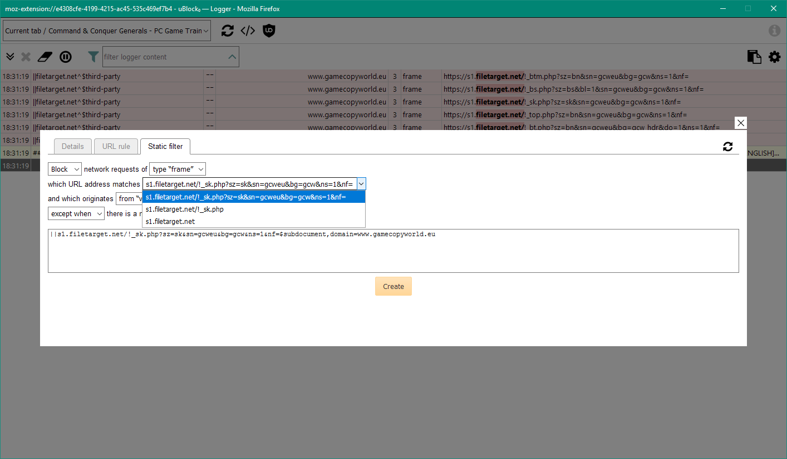
Task: Click the Create button
Action: [x=393, y=286]
